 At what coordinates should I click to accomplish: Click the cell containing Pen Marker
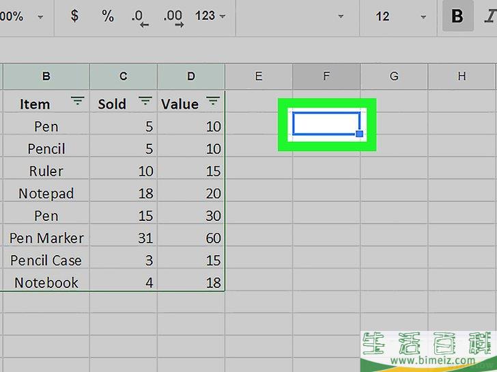(x=46, y=238)
